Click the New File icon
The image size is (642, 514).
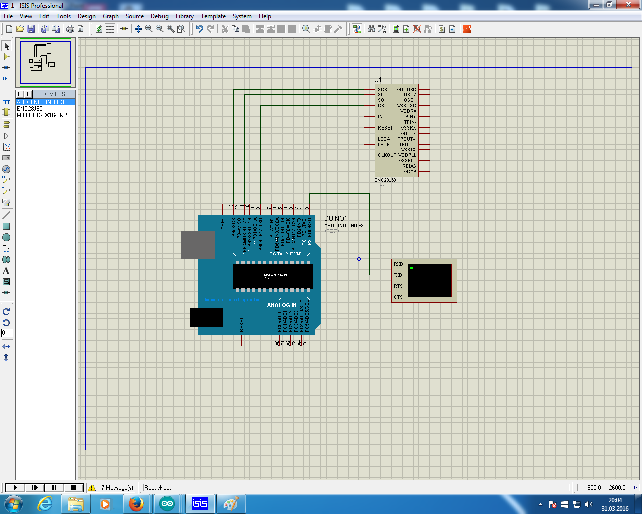pos(9,29)
